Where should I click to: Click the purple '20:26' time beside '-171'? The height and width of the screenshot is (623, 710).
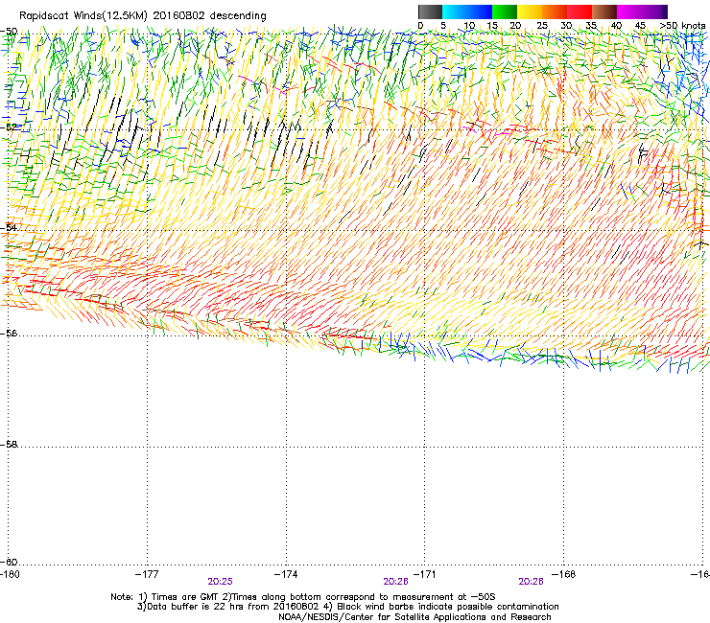coord(395,582)
